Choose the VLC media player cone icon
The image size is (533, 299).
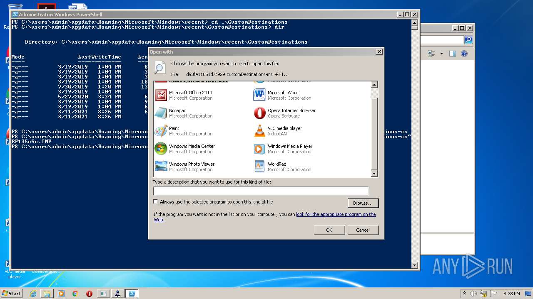coord(259,131)
